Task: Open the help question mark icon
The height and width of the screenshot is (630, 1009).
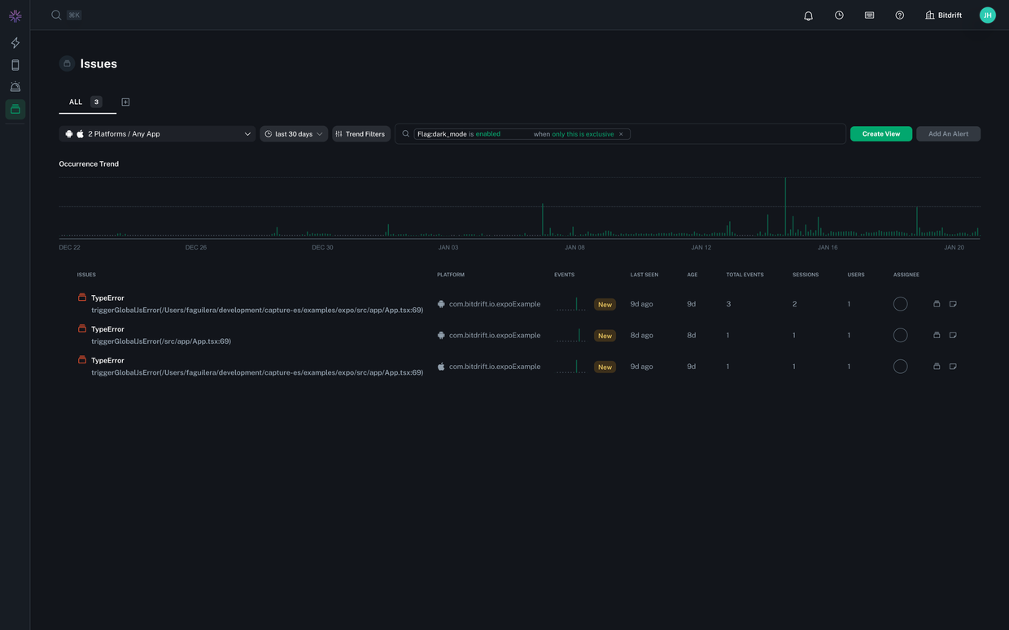Action: point(899,15)
